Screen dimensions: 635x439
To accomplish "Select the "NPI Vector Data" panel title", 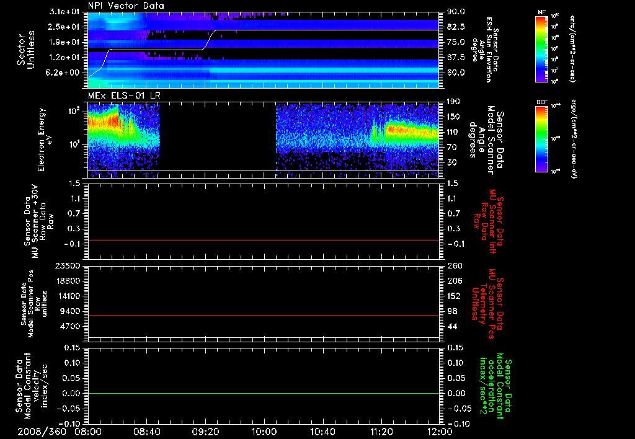I will (126, 6).
